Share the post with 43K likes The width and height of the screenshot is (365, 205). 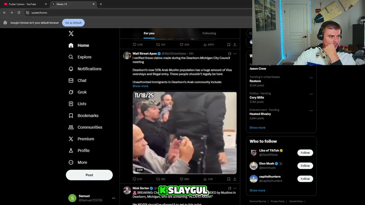tap(235, 45)
